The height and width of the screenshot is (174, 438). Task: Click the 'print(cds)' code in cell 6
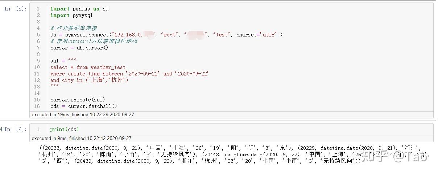[65, 129]
